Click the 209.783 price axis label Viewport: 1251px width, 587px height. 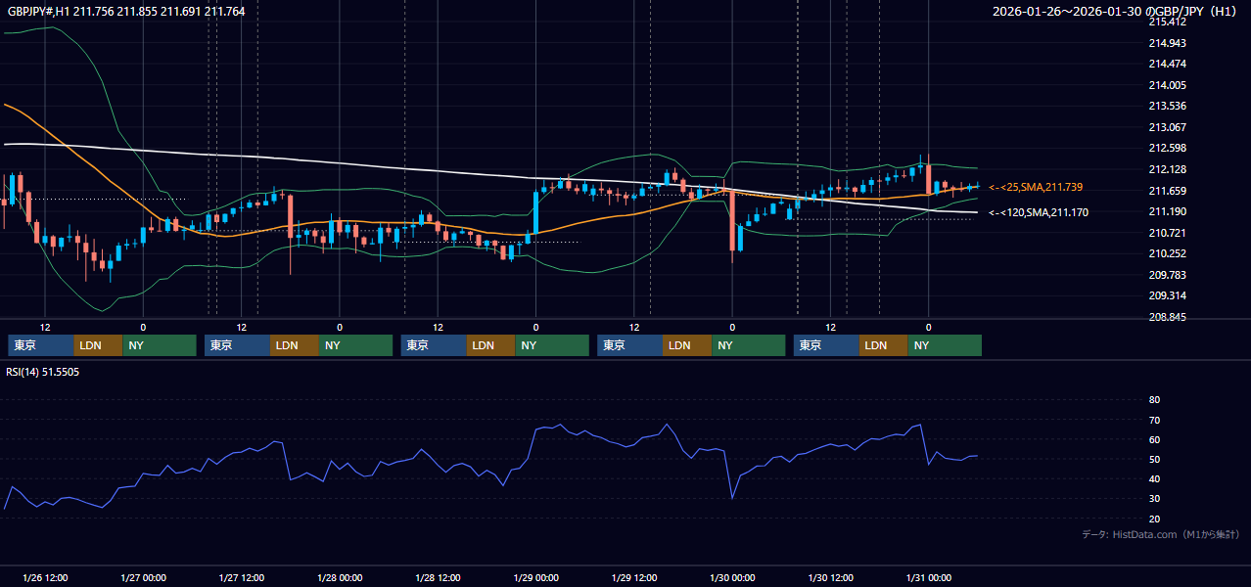point(1167,275)
